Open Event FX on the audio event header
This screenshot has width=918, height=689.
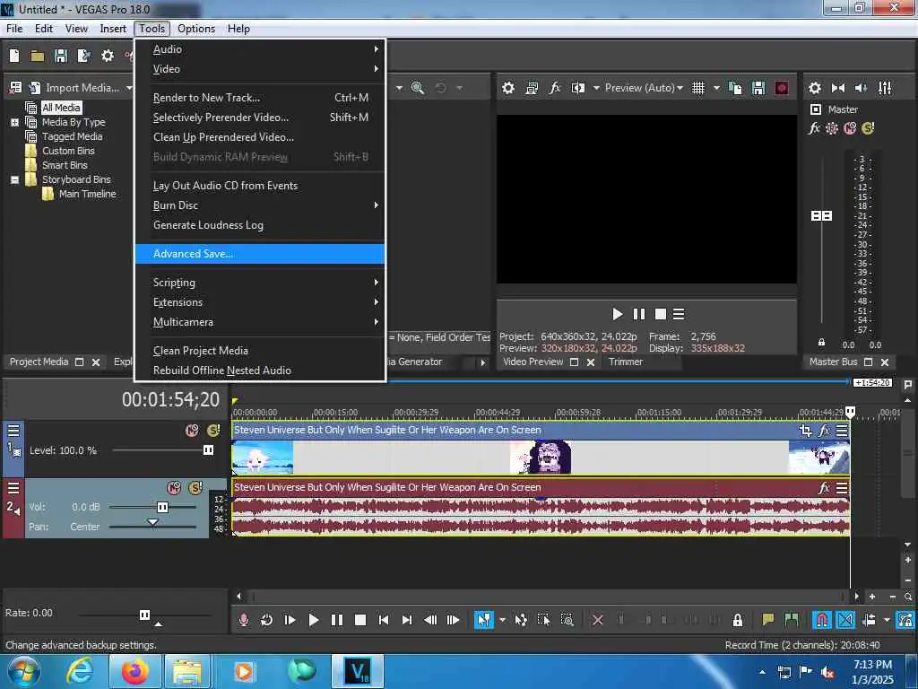[x=824, y=487]
